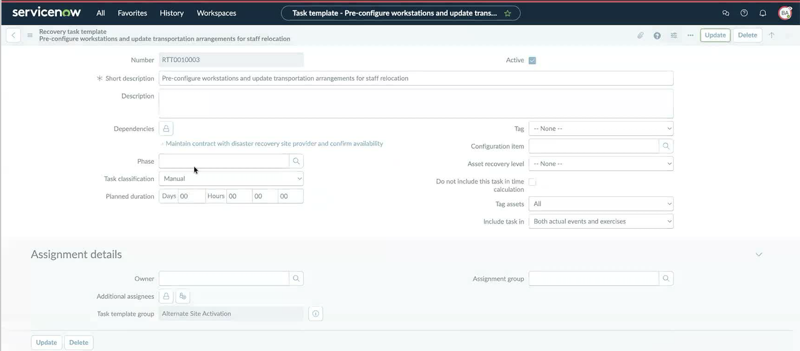Open the Include task in dropdown
The image size is (800, 351).
(x=601, y=221)
